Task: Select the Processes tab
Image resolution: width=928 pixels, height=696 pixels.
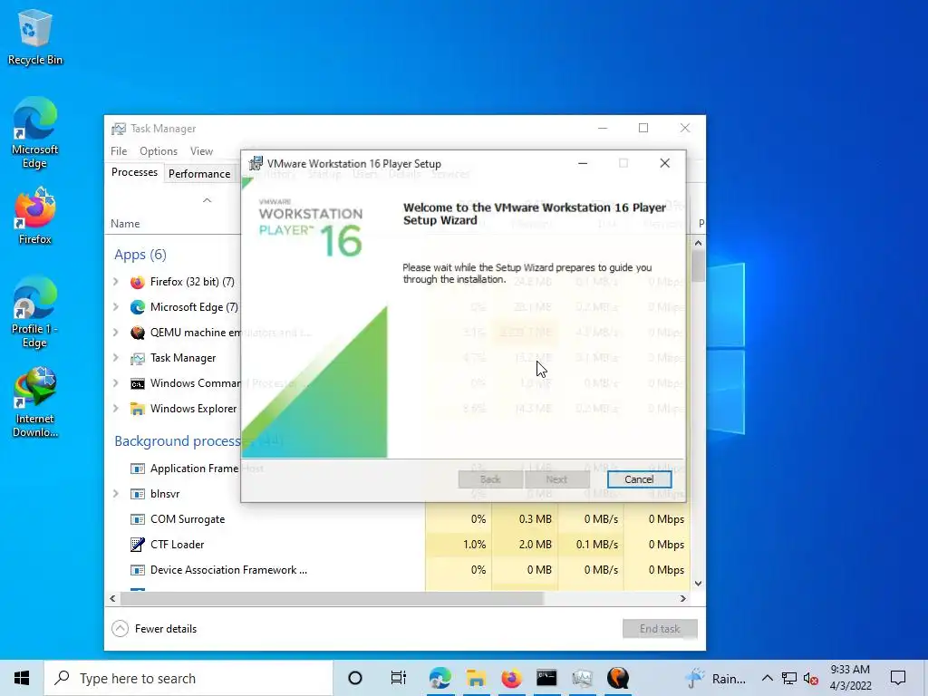Action: (x=134, y=172)
